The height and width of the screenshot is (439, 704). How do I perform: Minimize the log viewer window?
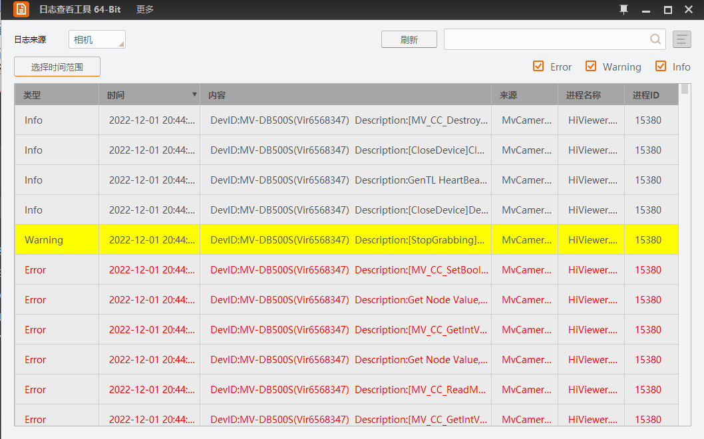point(645,10)
